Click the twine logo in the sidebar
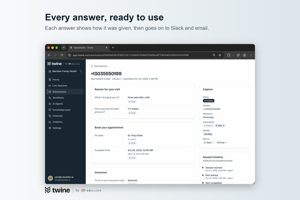The height and width of the screenshot is (200, 300). [54, 64]
